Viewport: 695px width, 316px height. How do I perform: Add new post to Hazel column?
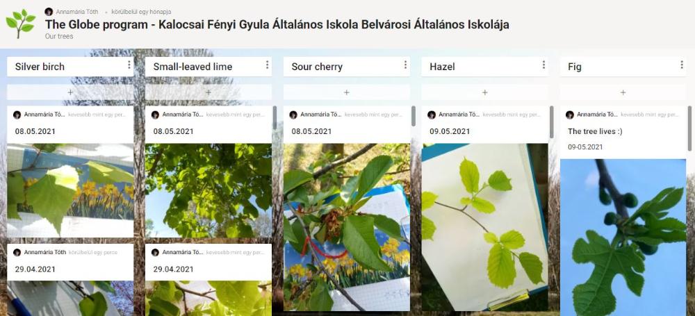click(x=485, y=92)
